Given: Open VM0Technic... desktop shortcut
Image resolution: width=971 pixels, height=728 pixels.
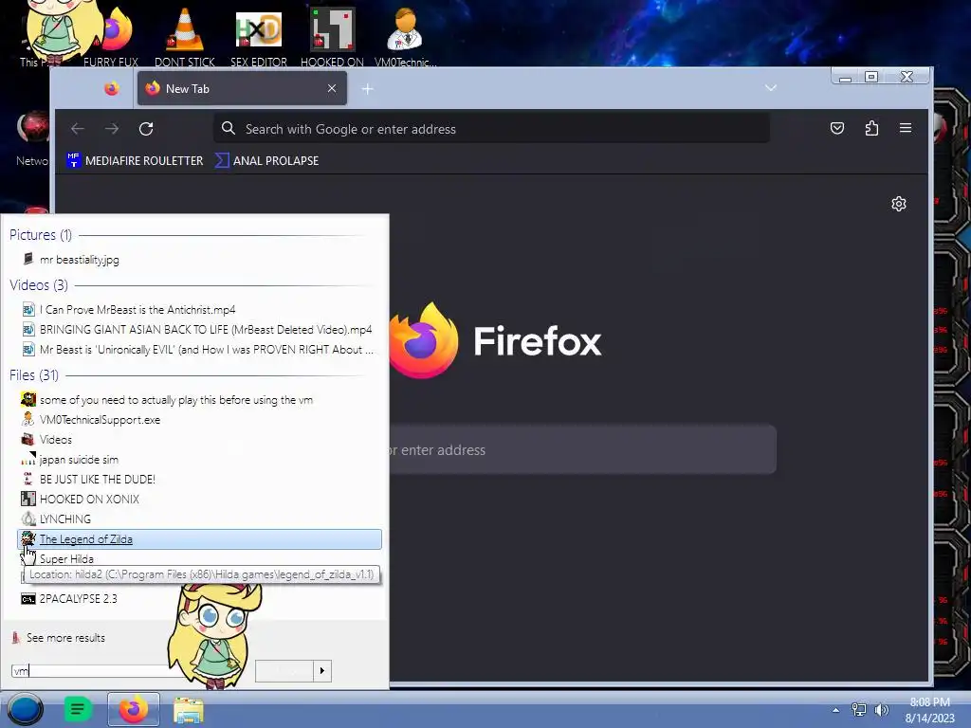Looking at the screenshot, I should tap(405, 36).
